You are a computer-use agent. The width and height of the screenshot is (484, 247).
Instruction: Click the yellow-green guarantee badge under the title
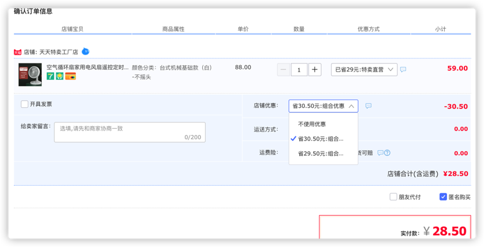pyautogui.click(x=59, y=76)
